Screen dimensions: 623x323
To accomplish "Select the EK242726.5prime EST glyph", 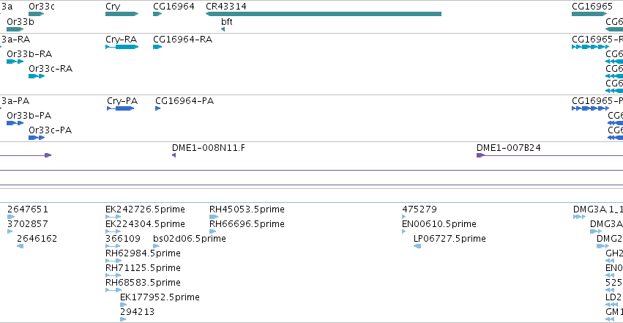I will [x=113, y=217].
